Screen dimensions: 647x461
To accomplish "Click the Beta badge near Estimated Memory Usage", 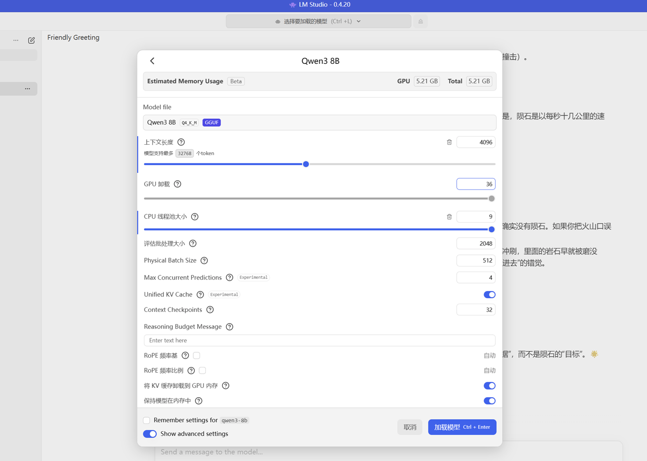I will 236,81.
